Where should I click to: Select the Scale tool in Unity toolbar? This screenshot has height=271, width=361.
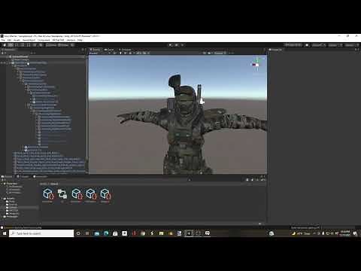click(x=23, y=45)
